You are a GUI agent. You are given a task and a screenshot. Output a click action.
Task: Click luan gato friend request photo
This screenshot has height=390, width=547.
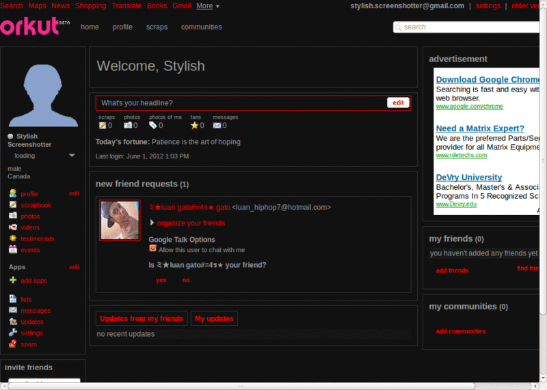click(120, 220)
